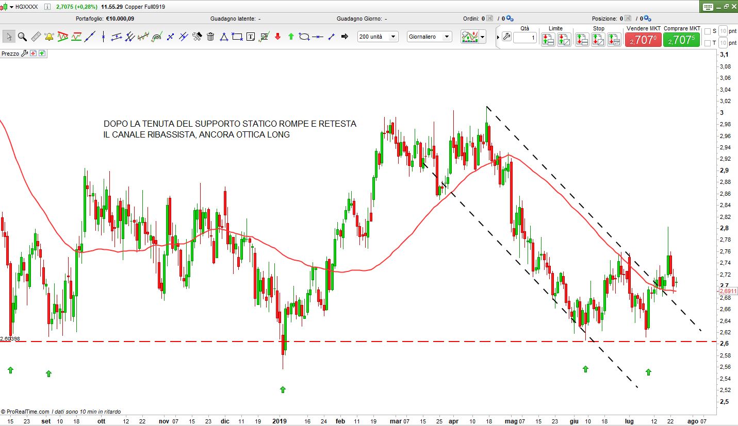Select the ruler measurement tool
The height and width of the screenshot is (426, 738).
click(x=36, y=37)
